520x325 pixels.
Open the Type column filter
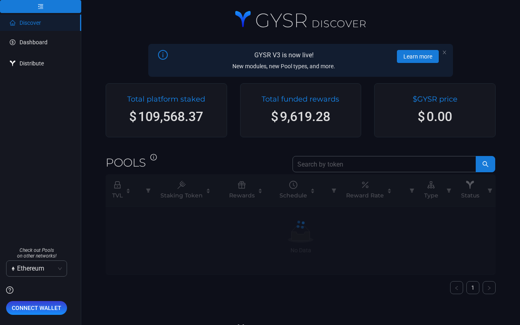tap(449, 191)
